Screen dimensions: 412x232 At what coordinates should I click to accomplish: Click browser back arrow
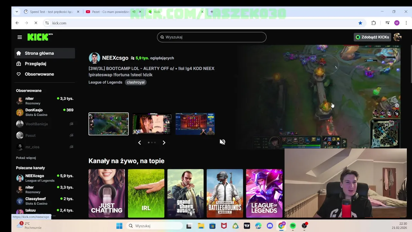tap(17, 23)
